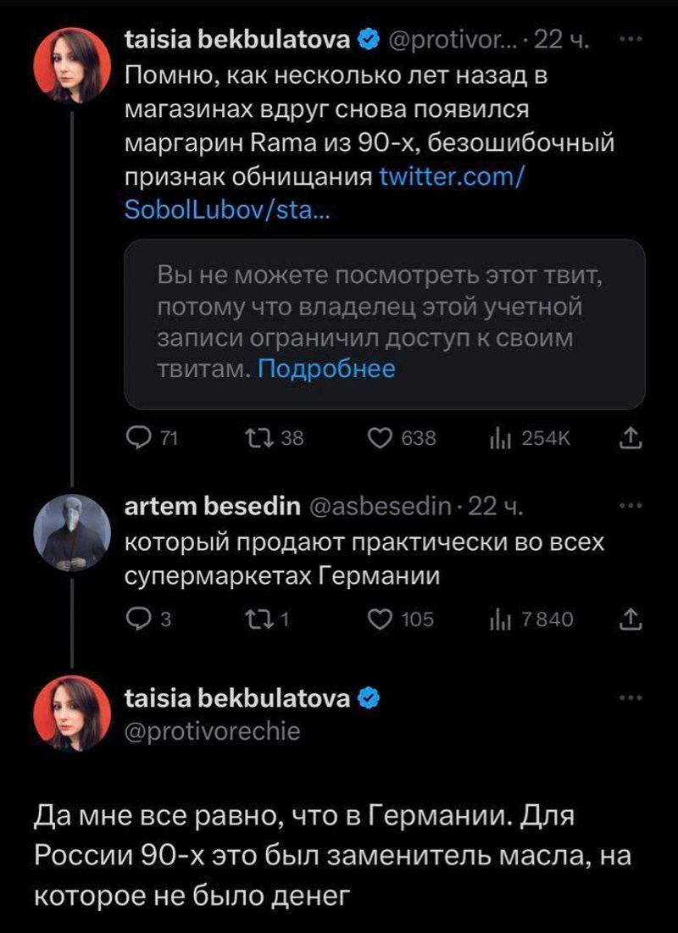Image resolution: width=678 pixels, height=933 pixels.
Task: Open more options on the first tweet
Action: tap(632, 39)
